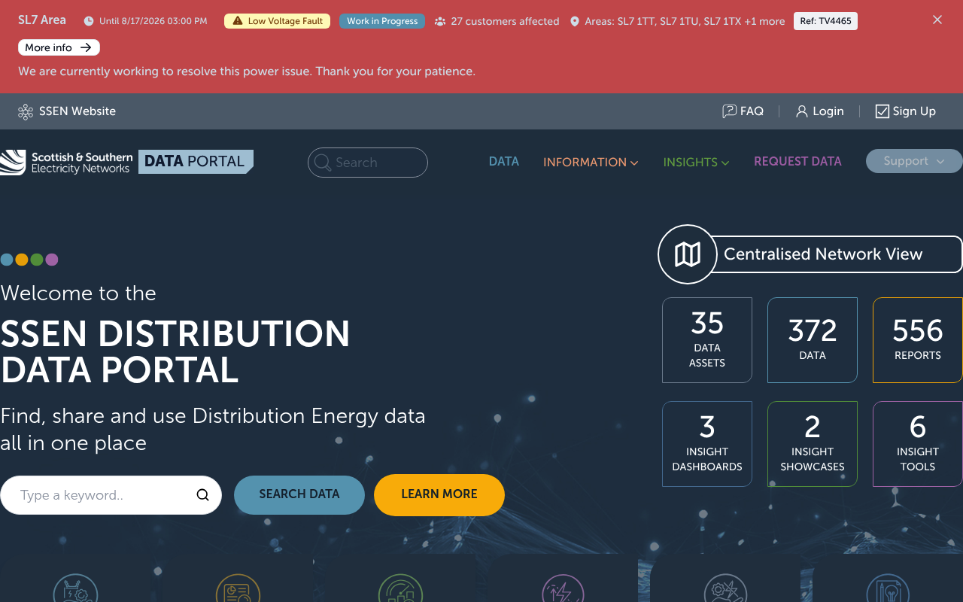Click the customers affected people icon
Screen dimensions: 963x602
tap(440, 21)
